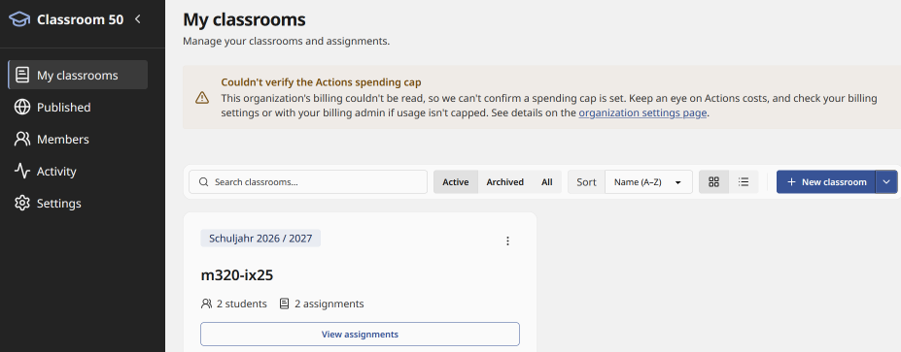
Task: Show Archived classrooms
Action: point(505,181)
